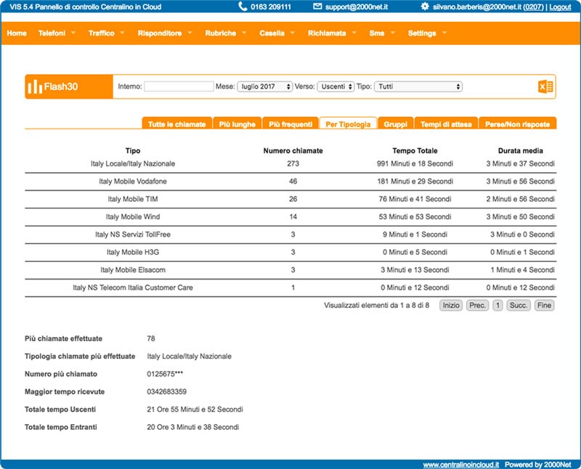Select the Italy Mobile Elsacom row
The image size is (581, 469).
tap(290, 270)
